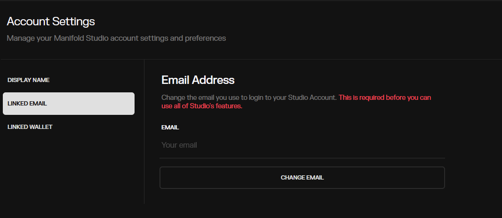
Task: Place the cursor in the Your email placeholder
Action: [x=179, y=145]
